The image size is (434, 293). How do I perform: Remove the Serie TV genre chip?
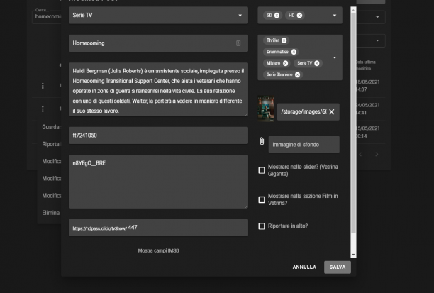coord(317,63)
